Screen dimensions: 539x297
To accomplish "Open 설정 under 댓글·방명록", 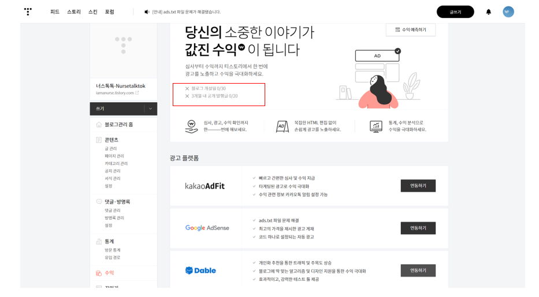I will [x=108, y=225].
